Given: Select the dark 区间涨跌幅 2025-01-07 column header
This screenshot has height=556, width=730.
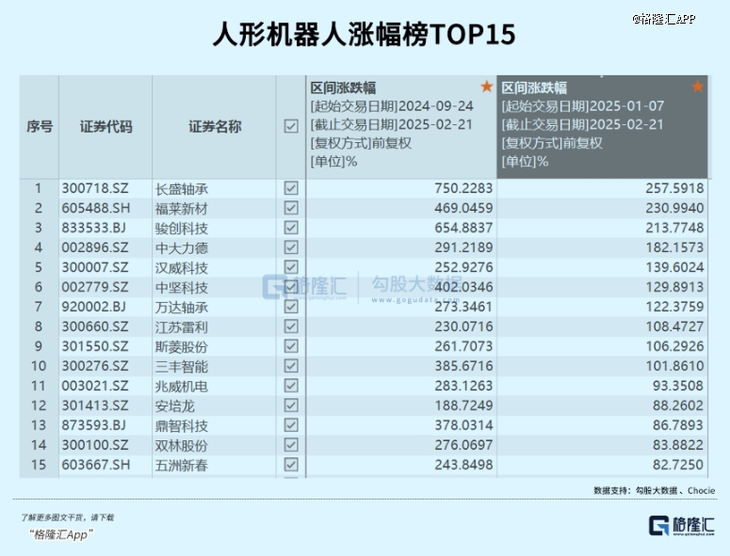Looking at the screenshot, I should click(603, 126).
